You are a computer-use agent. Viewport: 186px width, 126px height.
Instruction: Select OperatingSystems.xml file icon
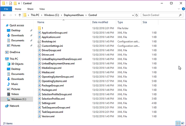click(39, 81)
